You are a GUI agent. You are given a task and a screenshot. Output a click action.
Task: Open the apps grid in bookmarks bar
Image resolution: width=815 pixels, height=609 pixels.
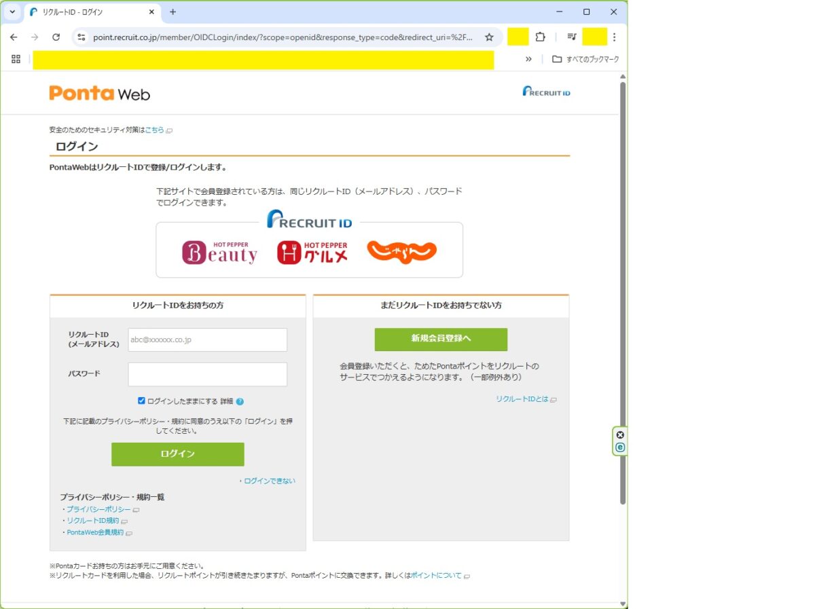coord(16,59)
